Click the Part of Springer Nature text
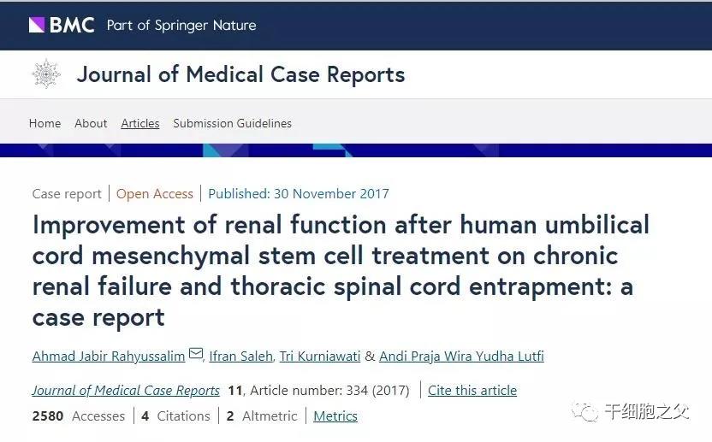The image size is (712, 442). tap(181, 25)
